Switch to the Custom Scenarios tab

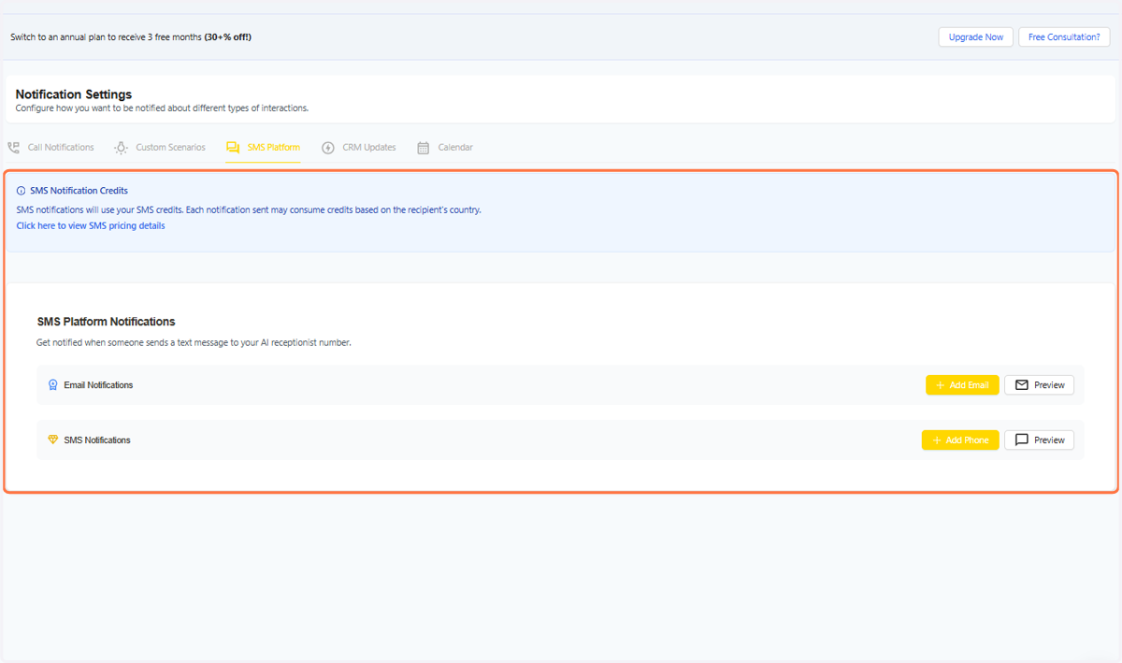159,148
